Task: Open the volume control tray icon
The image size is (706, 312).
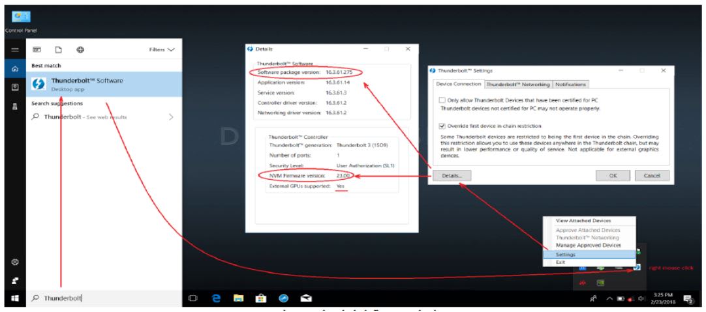Action: (x=641, y=298)
